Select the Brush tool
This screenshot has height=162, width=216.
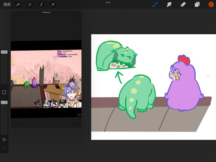click(x=155, y=4)
